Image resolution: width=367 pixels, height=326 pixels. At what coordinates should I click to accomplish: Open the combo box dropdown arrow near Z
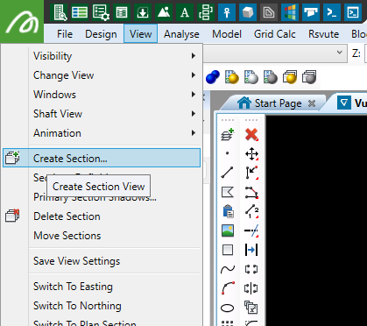pos(339,53)
